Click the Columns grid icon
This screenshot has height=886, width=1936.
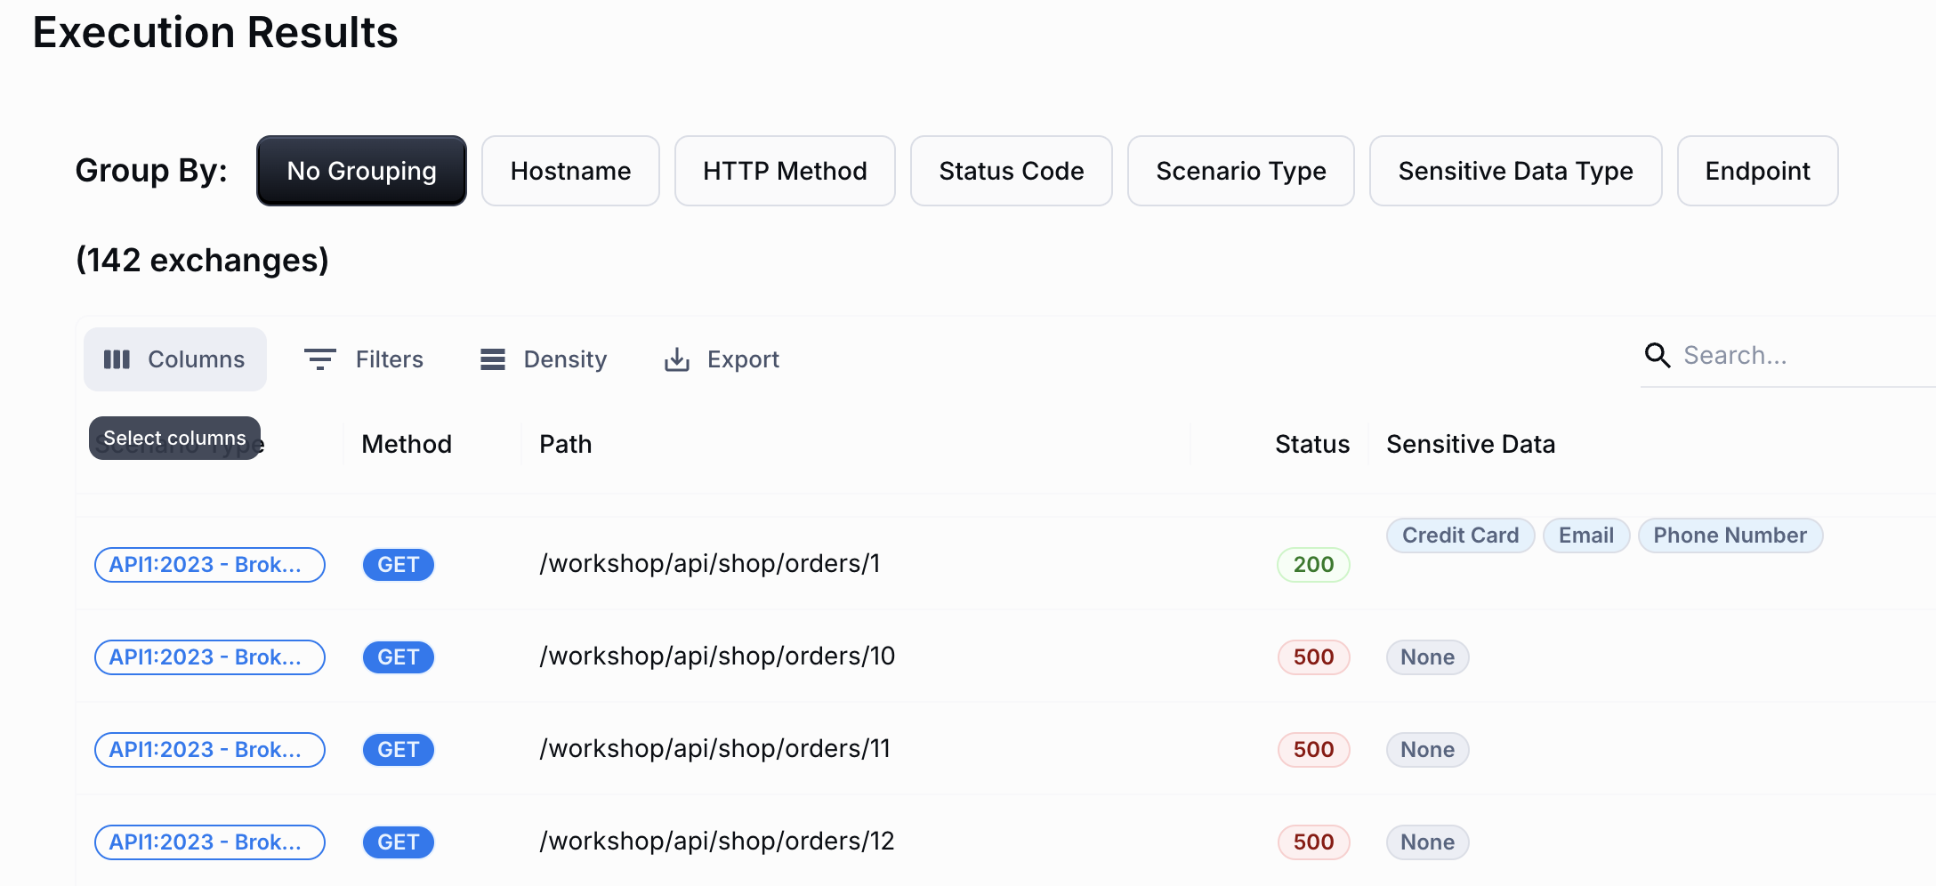coord(117,359)
